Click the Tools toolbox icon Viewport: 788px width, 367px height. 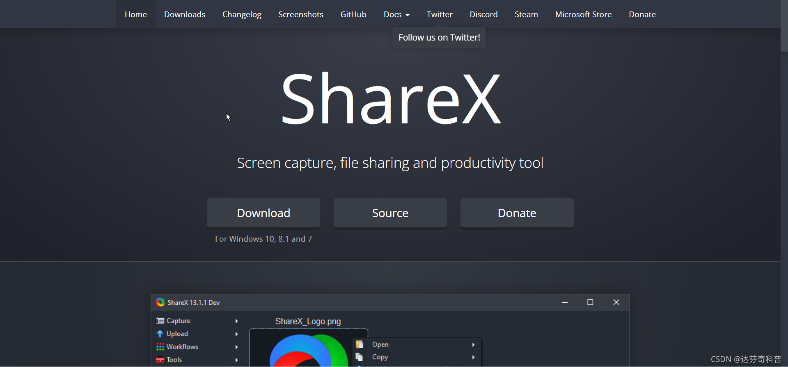coord(160,360)
